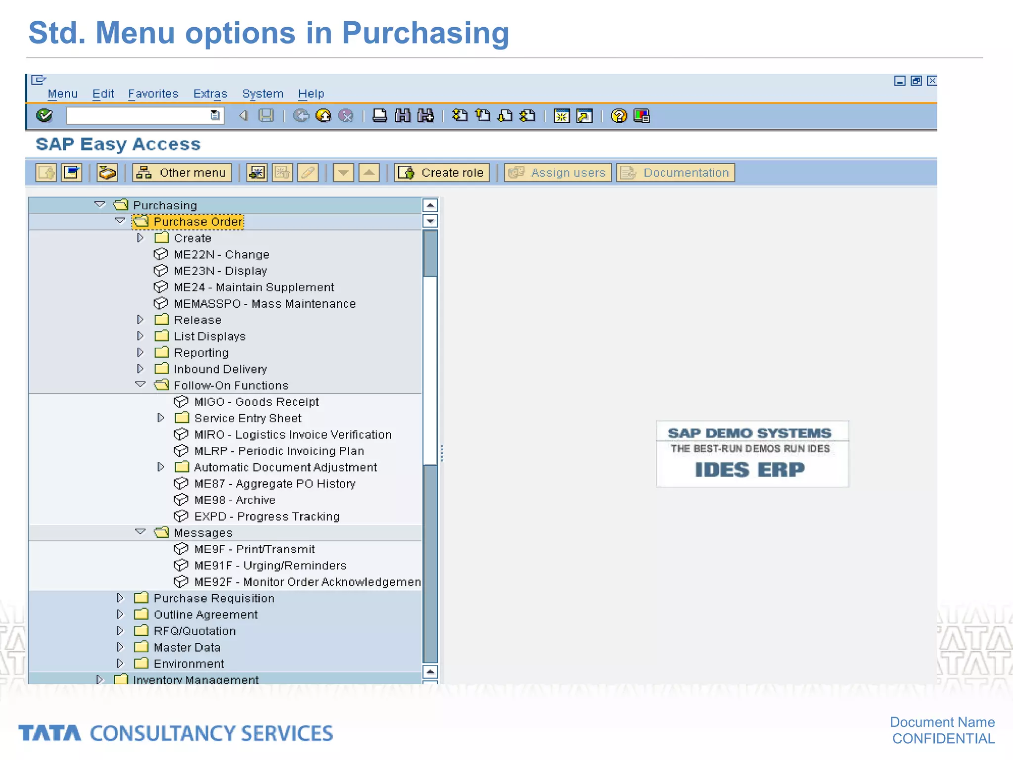This screenshot has height=760, width=1013.
Task: Click the Documentation button
Action: pos(676,173)
